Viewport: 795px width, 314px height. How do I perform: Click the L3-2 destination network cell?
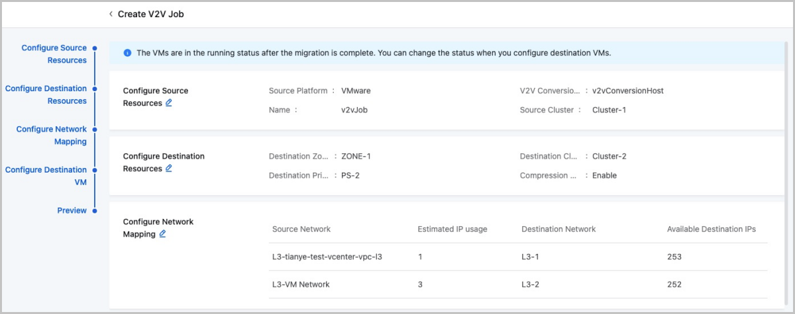click(x=531, y=284)
